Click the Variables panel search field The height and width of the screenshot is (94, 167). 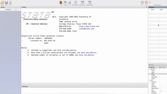(158, 65)
